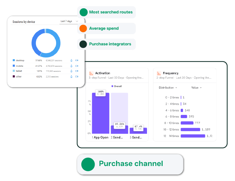Viewport: 235px width, 181px height.
Task: Expand the Value dropdown
Action: (196, 87)
